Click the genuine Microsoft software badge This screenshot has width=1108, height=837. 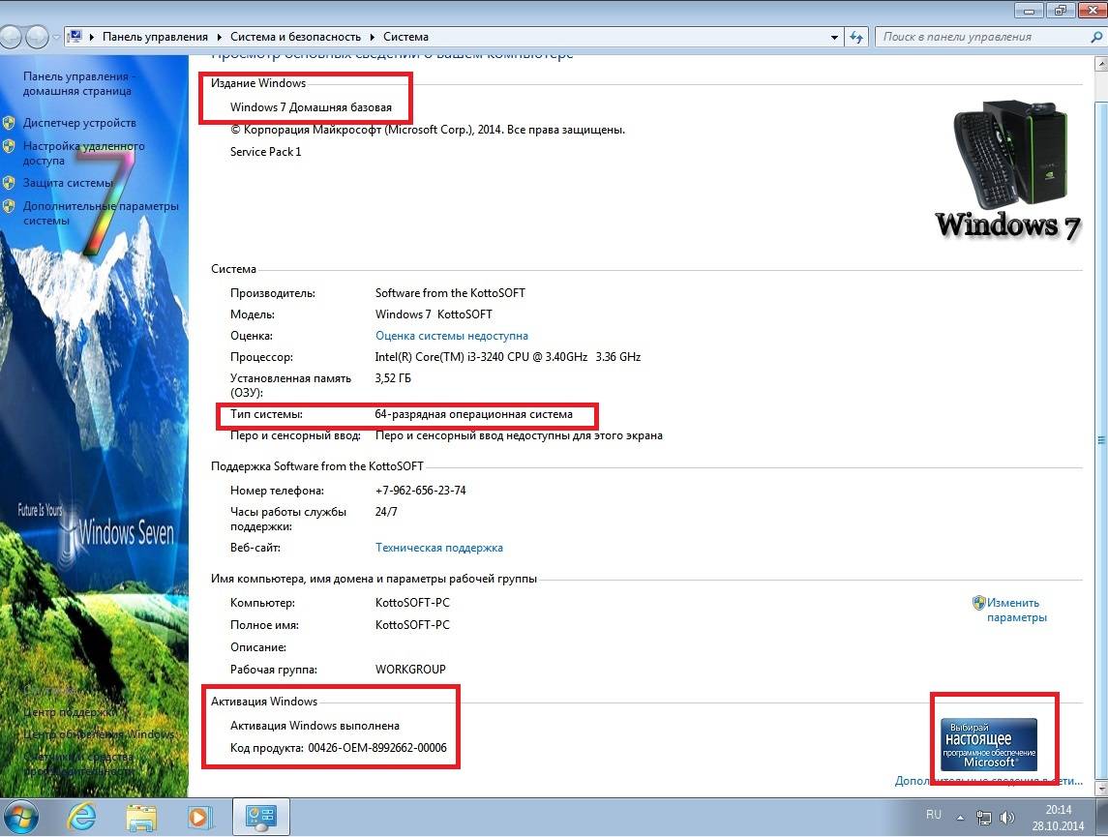point(989,744)
